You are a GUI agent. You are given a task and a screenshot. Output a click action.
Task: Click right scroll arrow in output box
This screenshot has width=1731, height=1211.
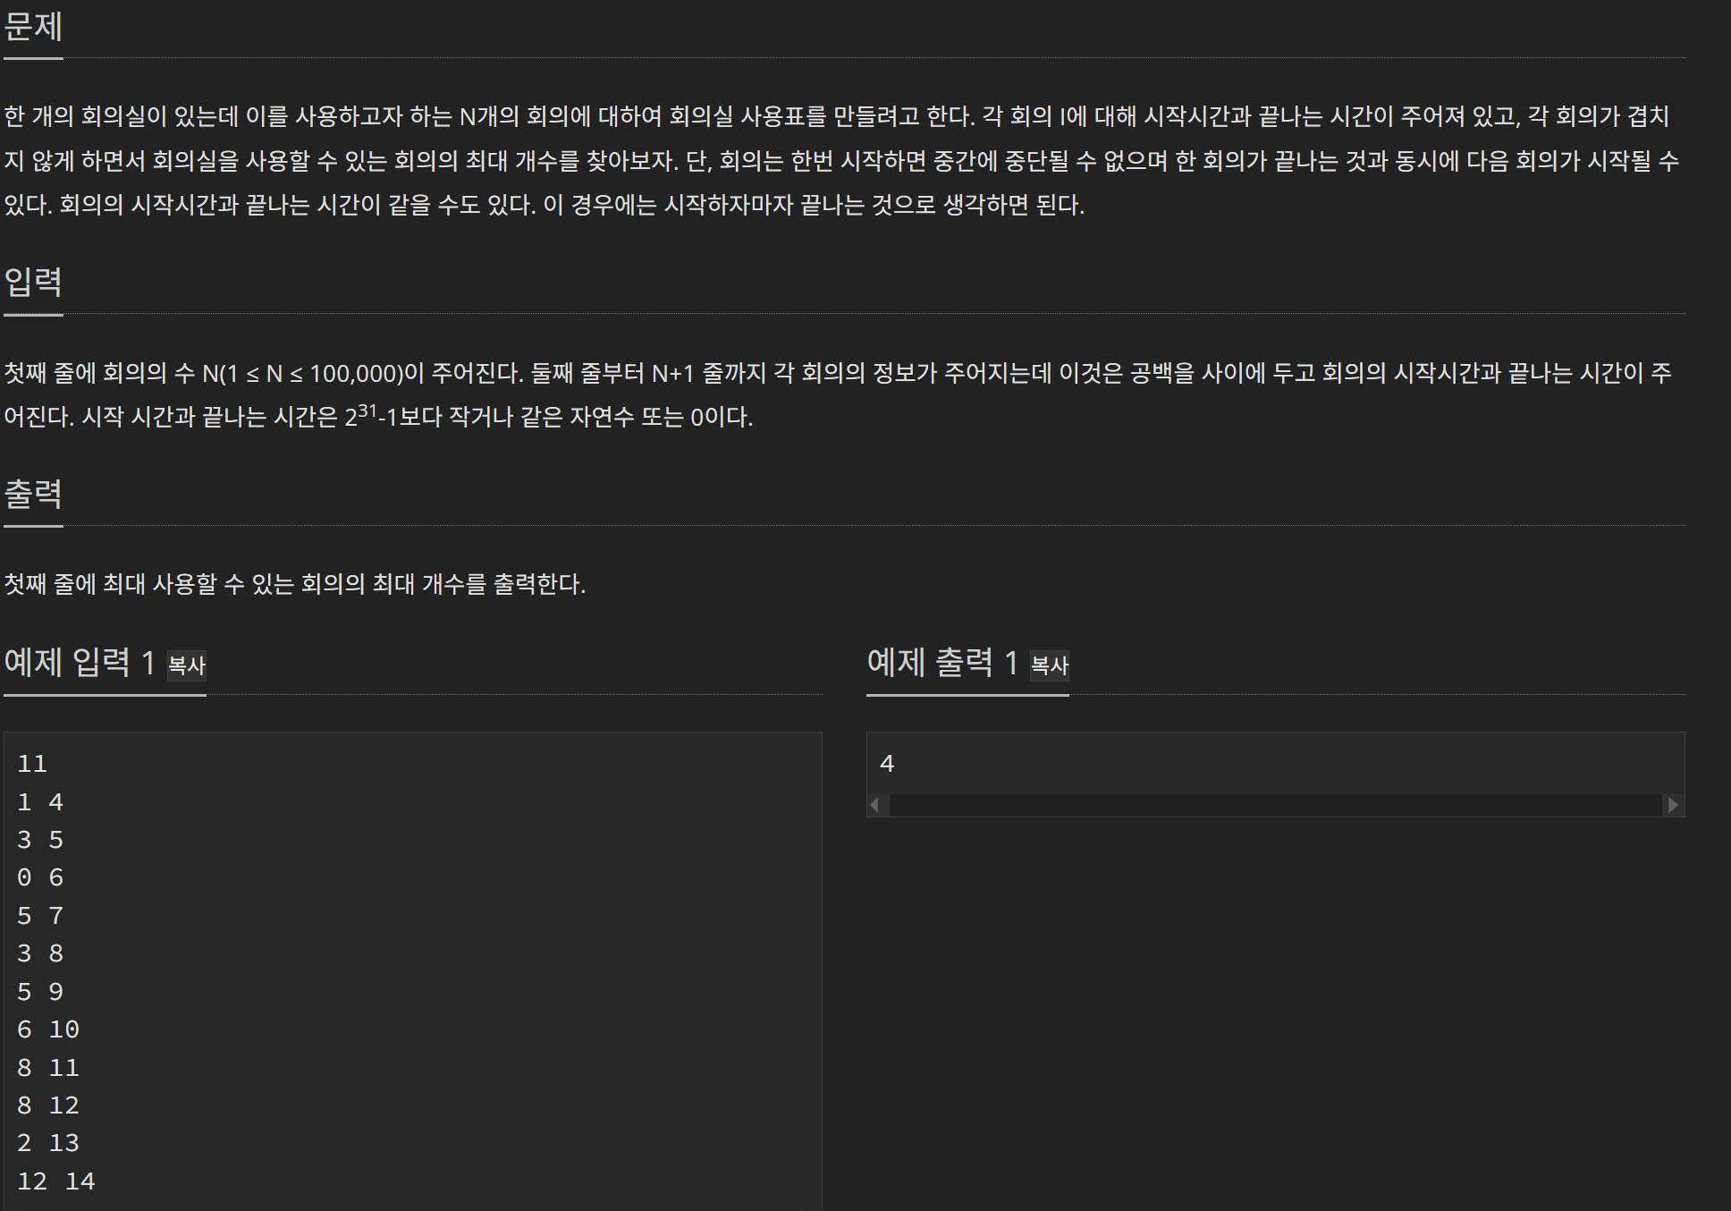coord(1673,805)
